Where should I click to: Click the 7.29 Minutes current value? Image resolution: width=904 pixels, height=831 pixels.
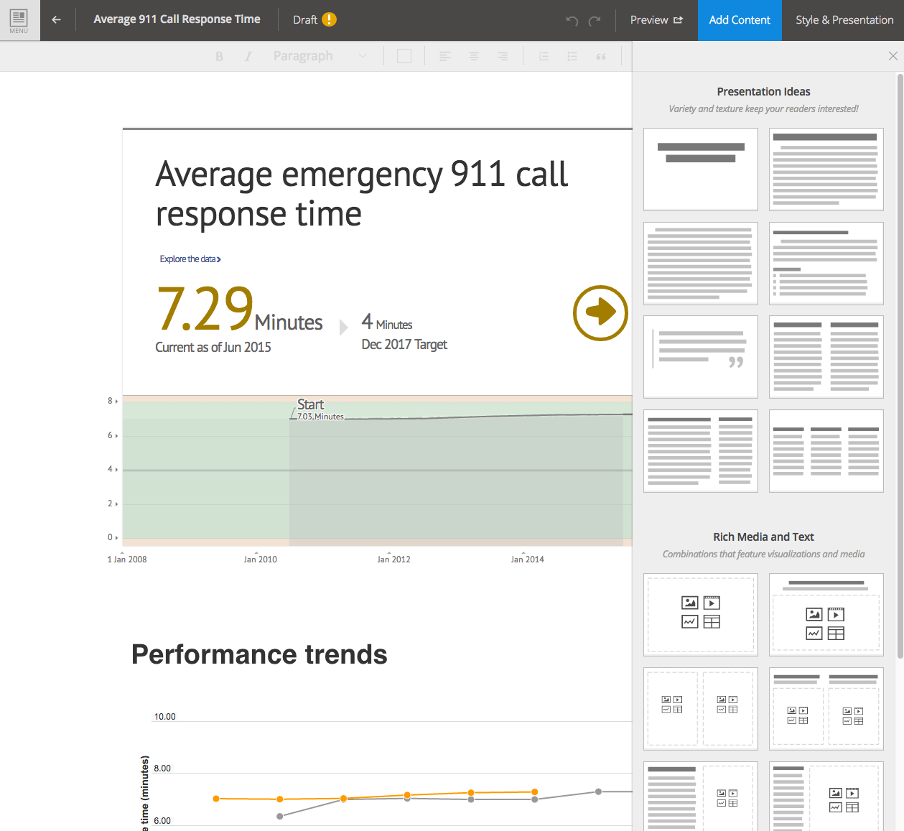pyautogui.click(x=239, y=310)
